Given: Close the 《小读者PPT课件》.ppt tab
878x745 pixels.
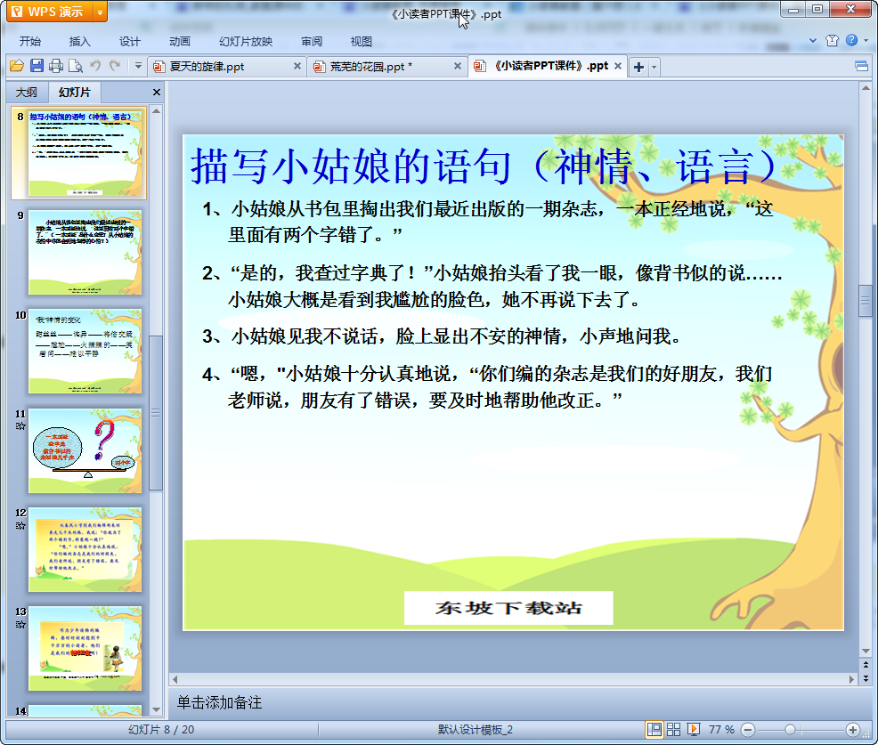Looking at the screenshot, I should click(x=618, y=66).
